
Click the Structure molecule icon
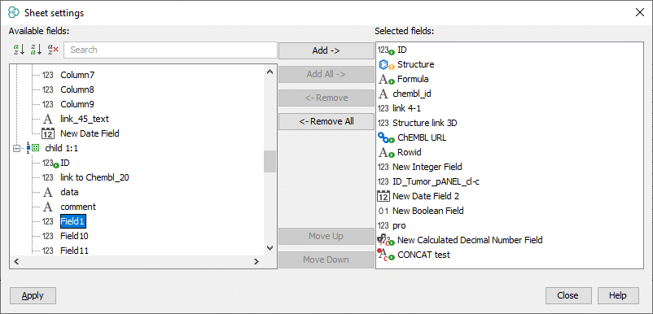(386, 65)
